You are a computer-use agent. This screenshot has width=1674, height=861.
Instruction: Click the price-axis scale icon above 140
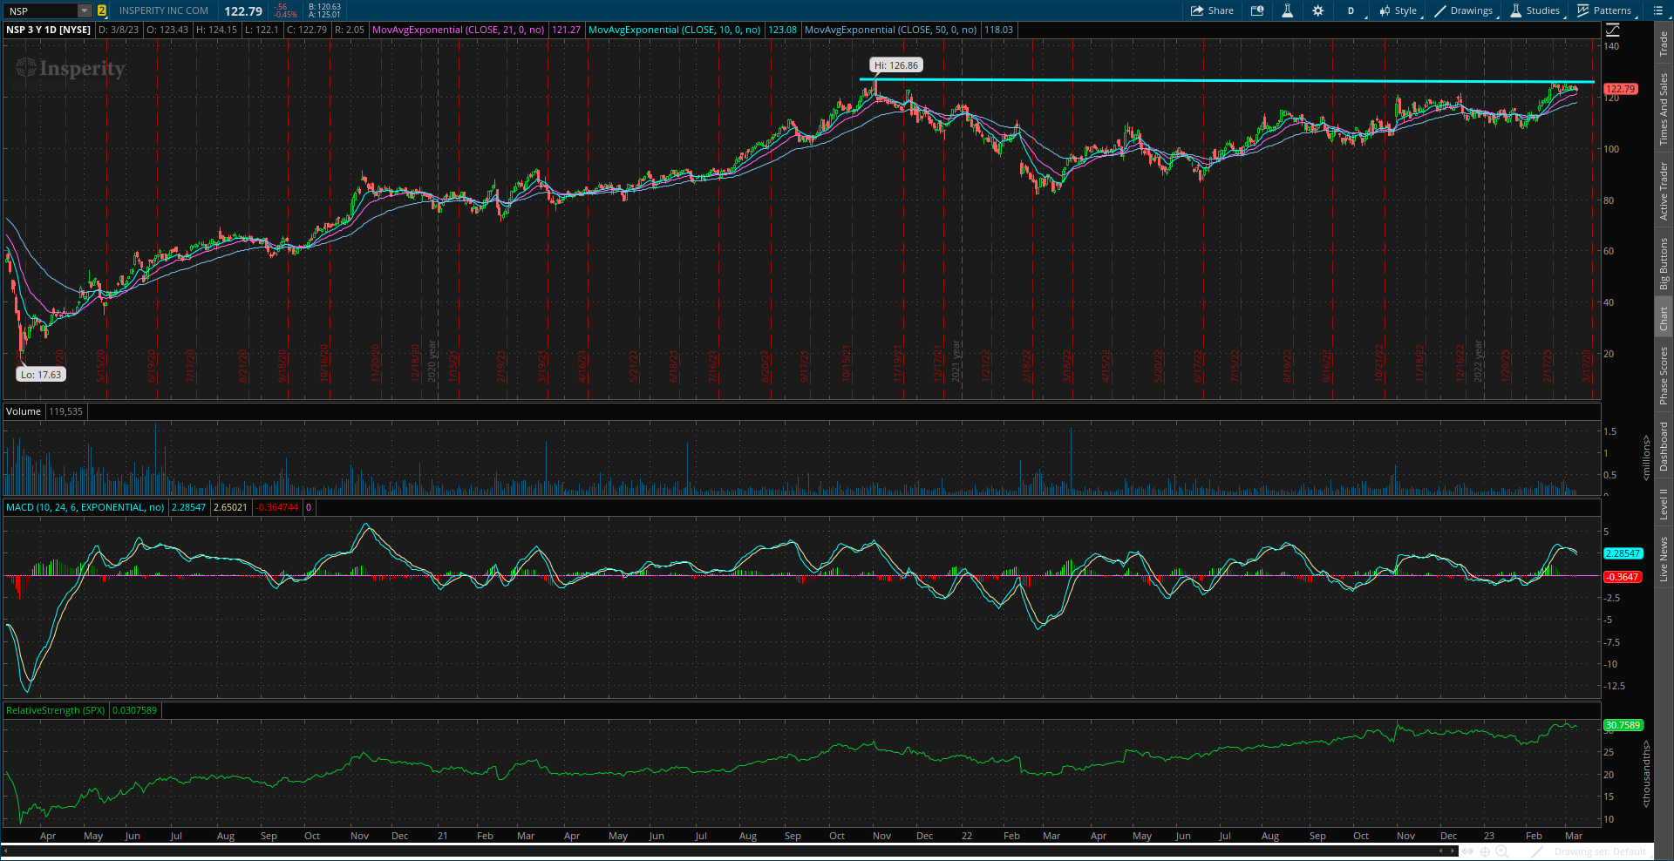1612,30
